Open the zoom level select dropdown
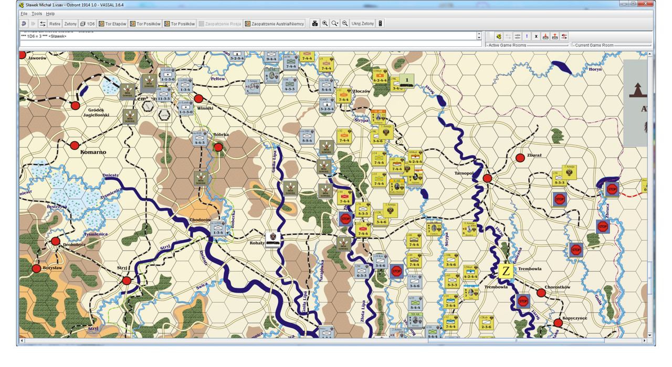Screen dimensions: 672x367 [335, 24]
